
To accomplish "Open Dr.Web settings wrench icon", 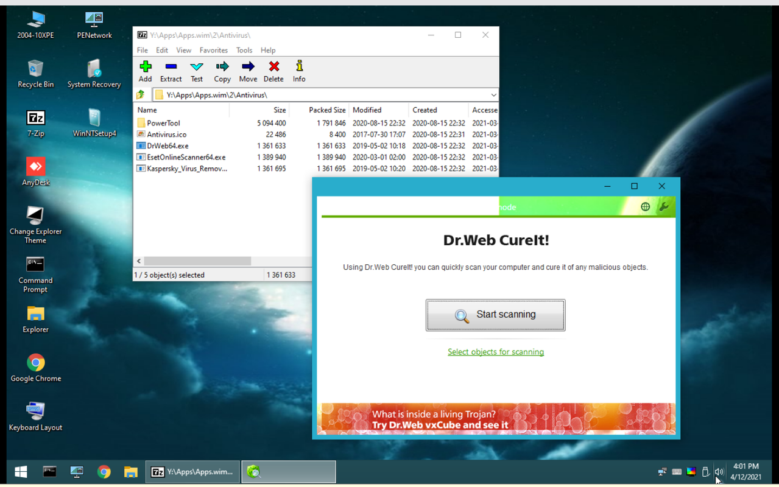I will (x=664, y=207).
